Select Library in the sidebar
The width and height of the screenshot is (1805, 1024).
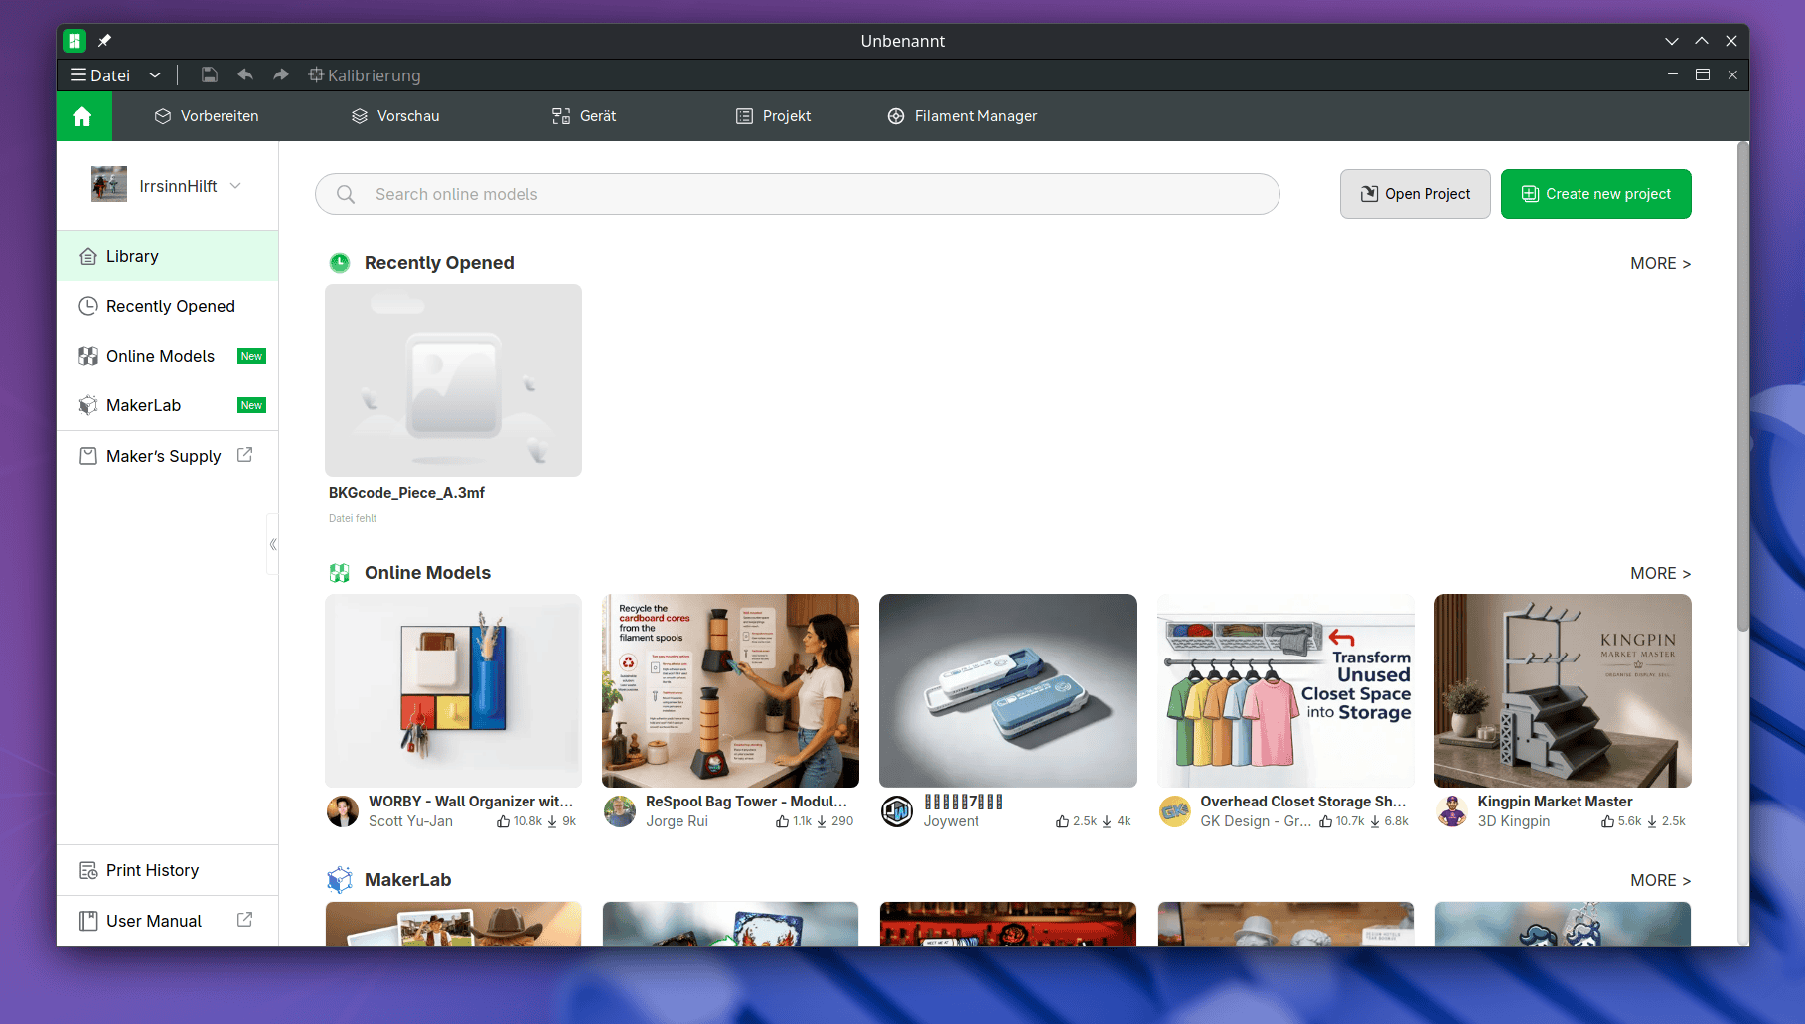167,256
